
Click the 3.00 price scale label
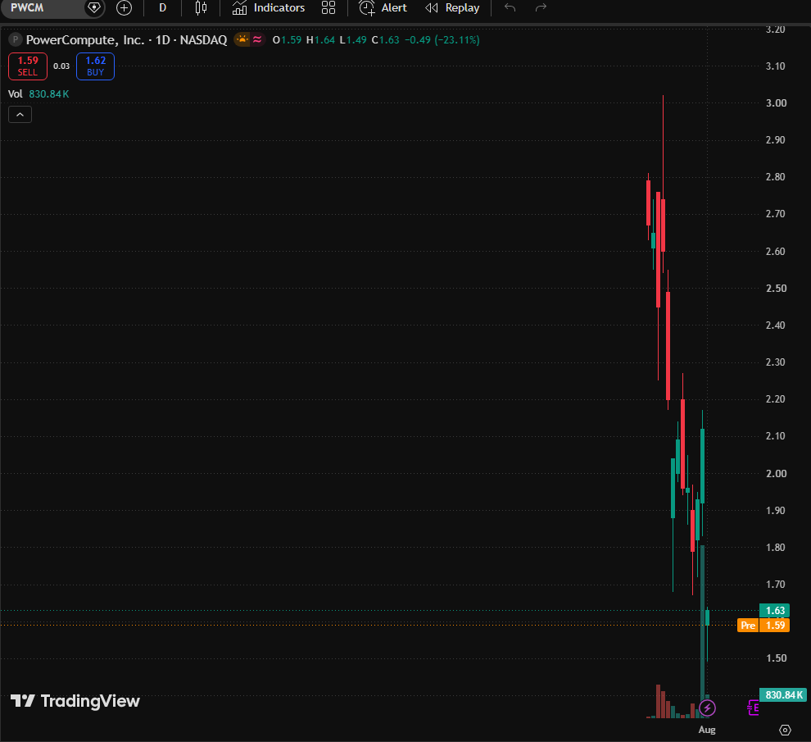(x=776, y=103)
